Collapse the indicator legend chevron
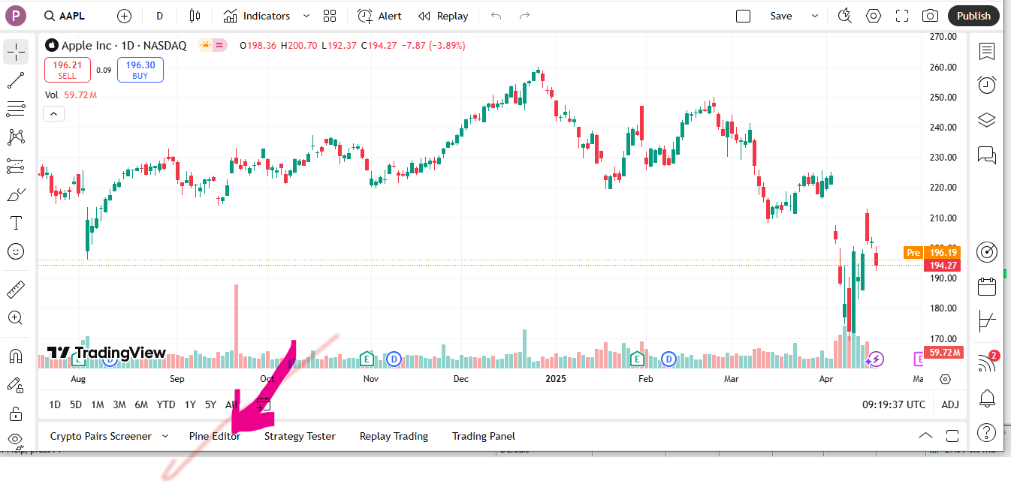This screenshot has height=484, width=1011. click(x=53, y=114)
